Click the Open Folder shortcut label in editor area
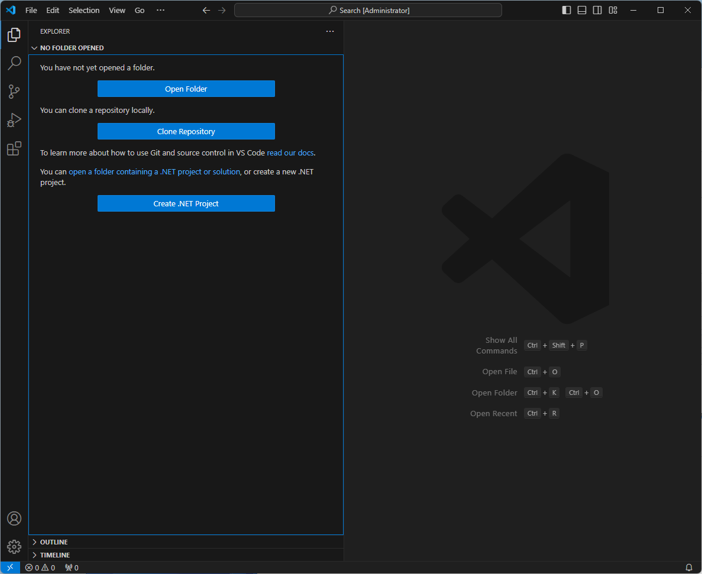702x574 pixels. pyautogui.click(x=494, y=393)
